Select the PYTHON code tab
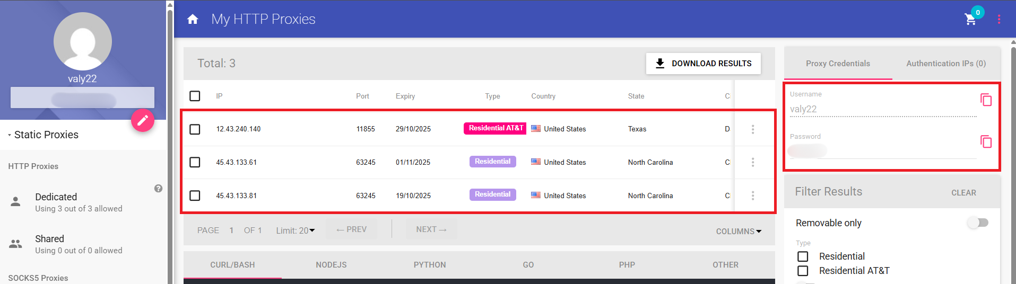Screen dimensions: 1016x284 [x=430, y=265]
